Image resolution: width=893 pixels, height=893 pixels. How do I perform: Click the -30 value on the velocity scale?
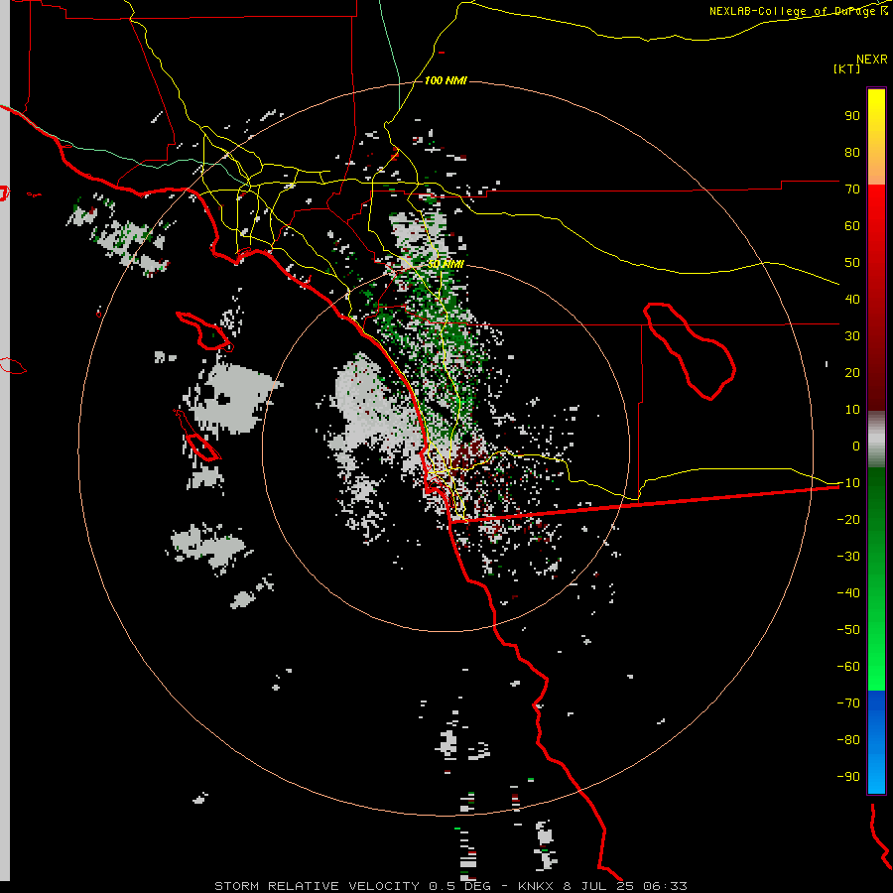click(848, 557)
